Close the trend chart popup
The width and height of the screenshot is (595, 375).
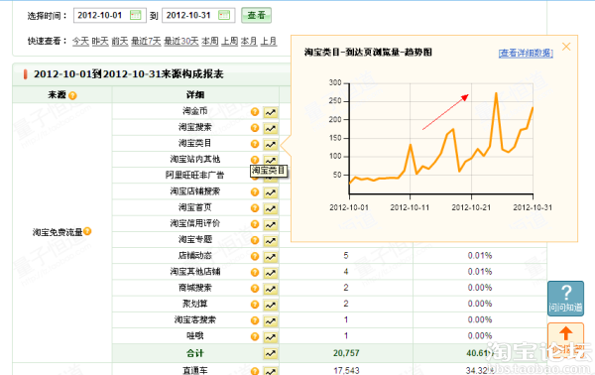click(x=566, y=47)
